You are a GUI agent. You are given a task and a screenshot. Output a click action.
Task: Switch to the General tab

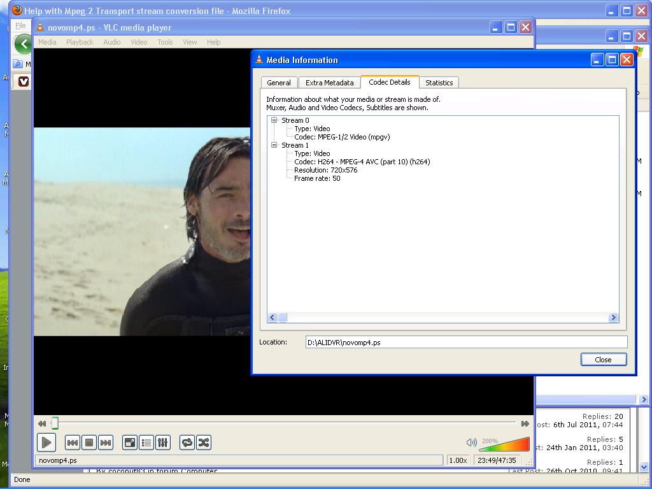pyautogui.click(x=279, y=83)
